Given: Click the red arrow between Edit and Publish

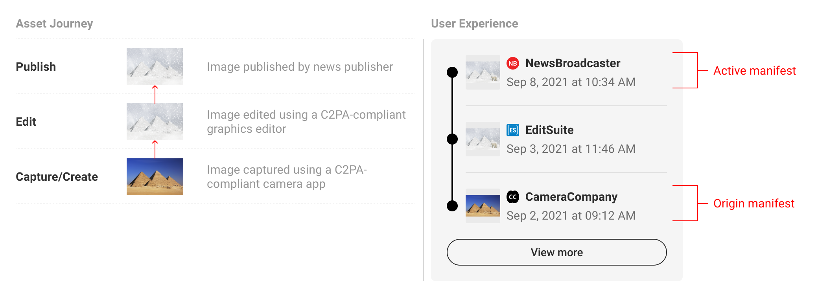Looking at the screenshot, I should (x=155, y=94).
